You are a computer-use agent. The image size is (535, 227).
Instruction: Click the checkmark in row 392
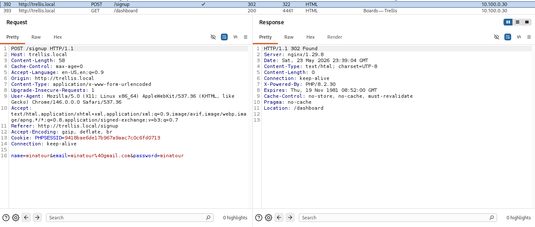click(x=203, y=4)
